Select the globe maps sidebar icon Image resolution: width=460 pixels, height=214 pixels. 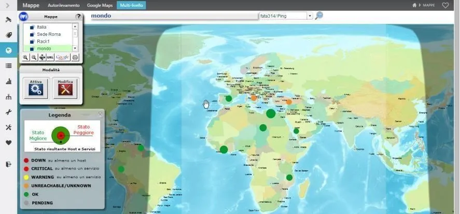8,50
